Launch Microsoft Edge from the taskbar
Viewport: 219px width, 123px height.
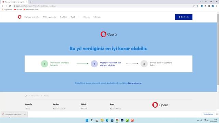coord(107,120)
